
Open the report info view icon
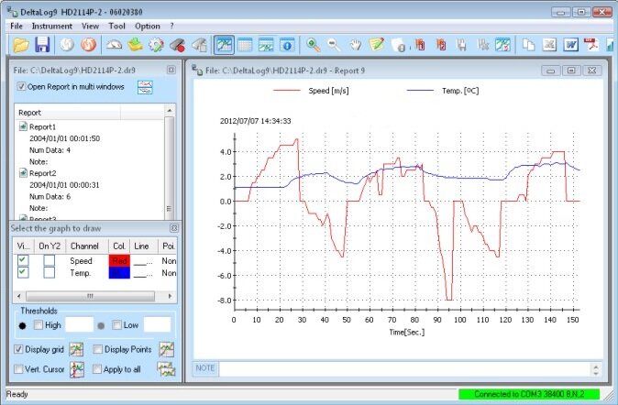tap(287, 45)
